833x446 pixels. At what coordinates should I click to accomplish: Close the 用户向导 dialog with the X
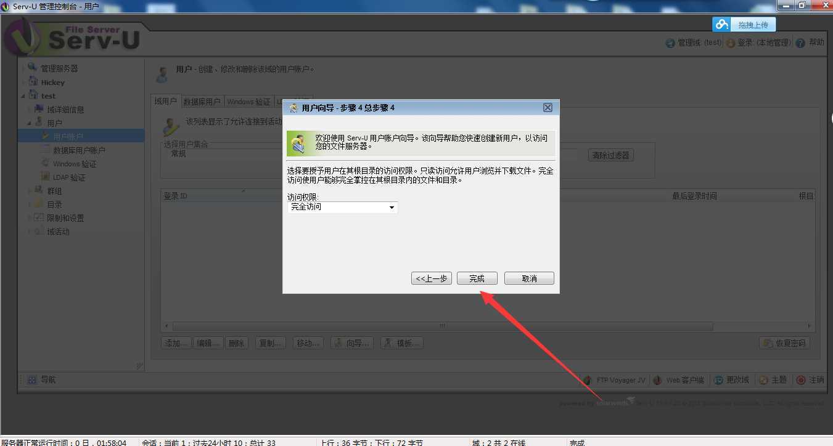click(x=548, y=107)
